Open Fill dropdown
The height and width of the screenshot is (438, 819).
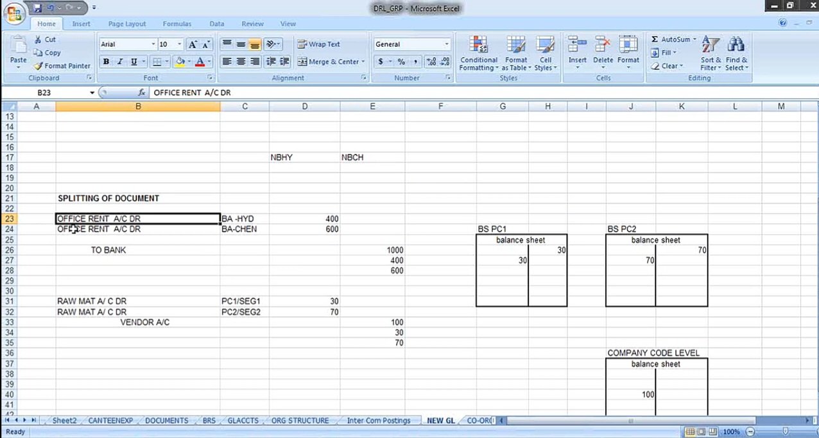(x=663, y=53)
